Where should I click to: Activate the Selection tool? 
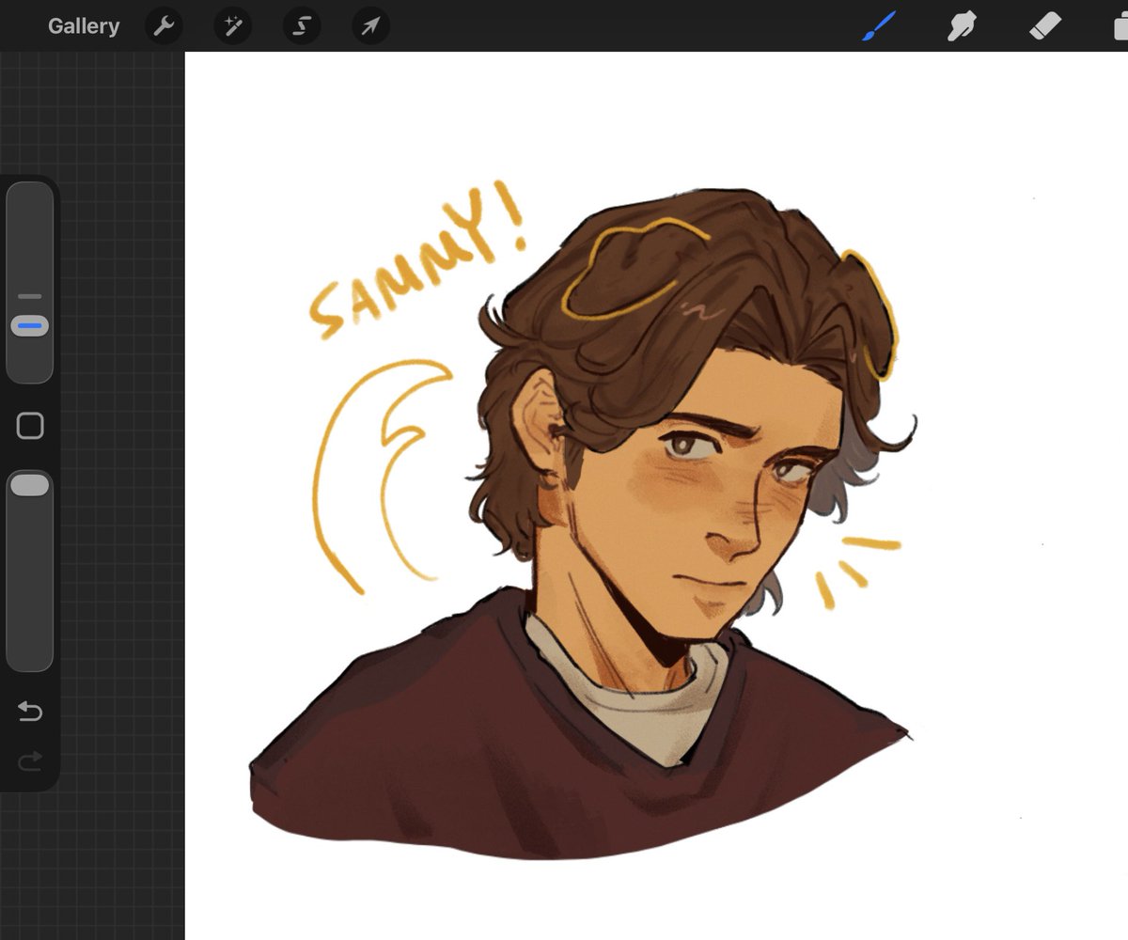click(x=302, y=26)
